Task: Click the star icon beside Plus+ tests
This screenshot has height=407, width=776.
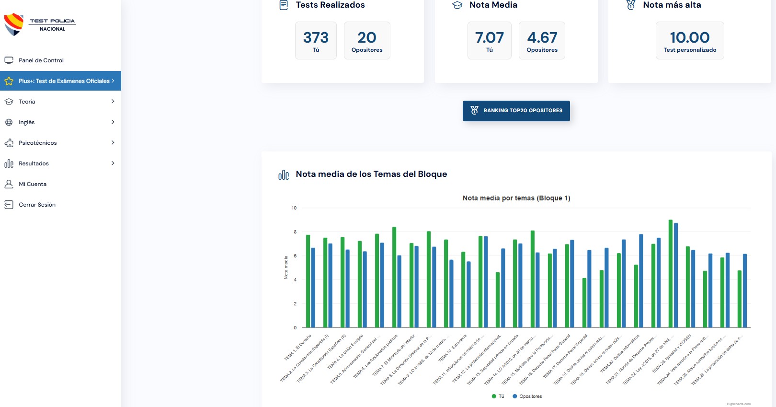Action: point(9,81)
